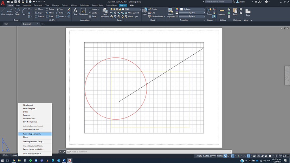
Task: Click the Stretch tool
Action: pos(39,16)
